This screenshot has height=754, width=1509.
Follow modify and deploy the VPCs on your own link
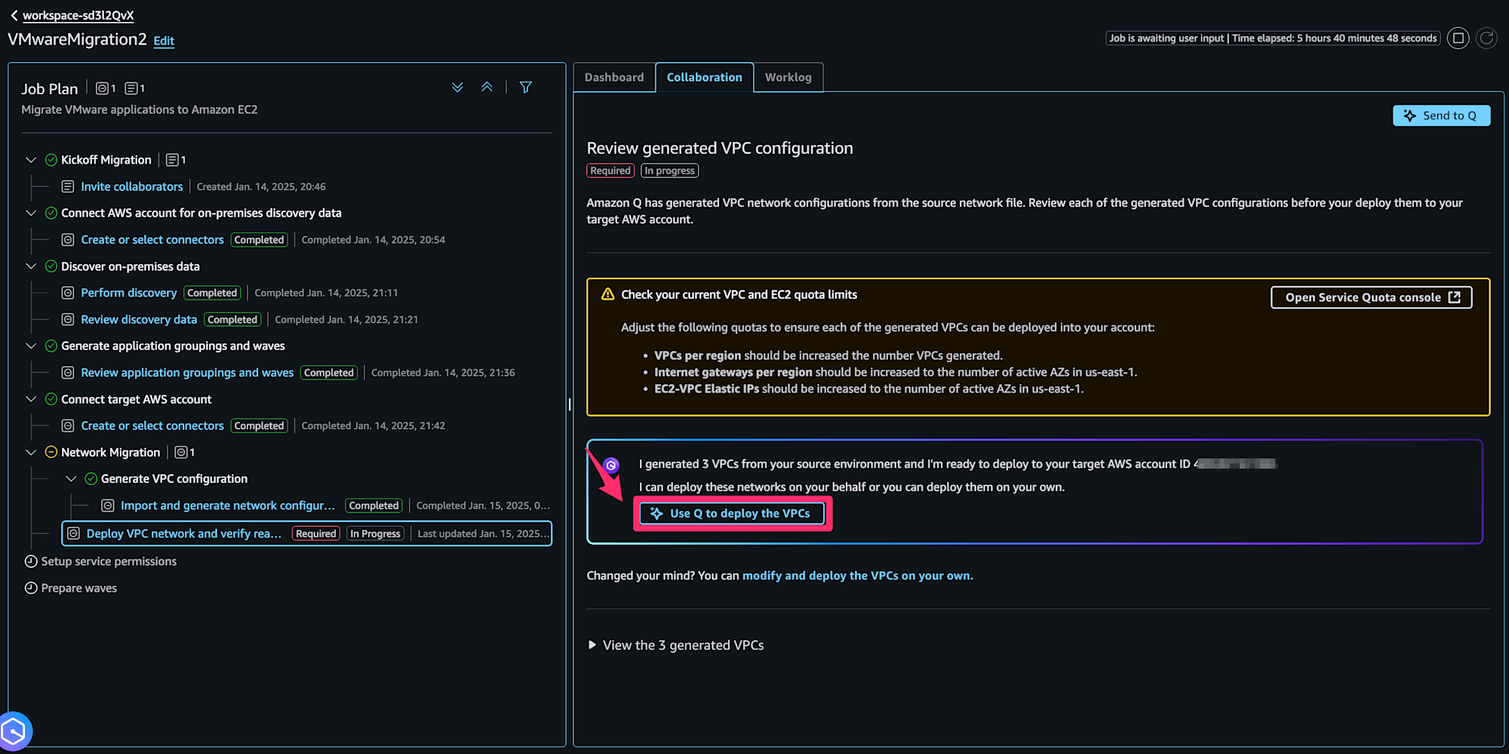pos(857,576)
